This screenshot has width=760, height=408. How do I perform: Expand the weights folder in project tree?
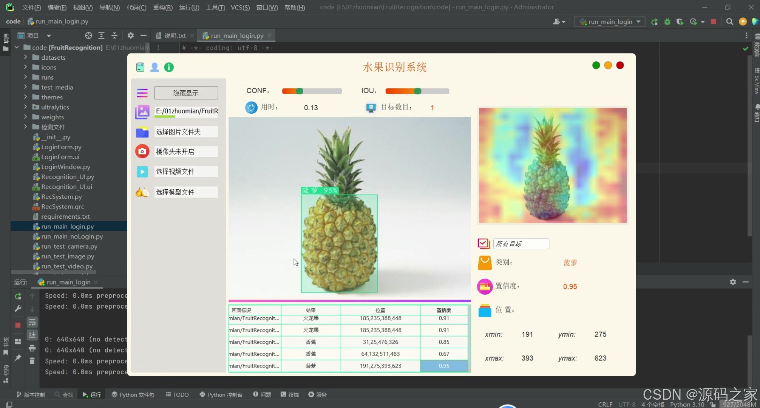click(25, 117)
